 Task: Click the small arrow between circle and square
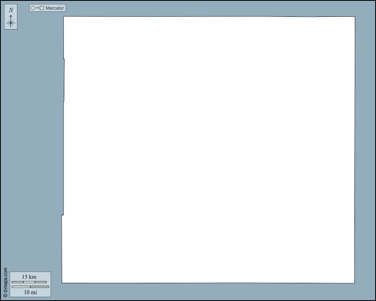(37, 8)
